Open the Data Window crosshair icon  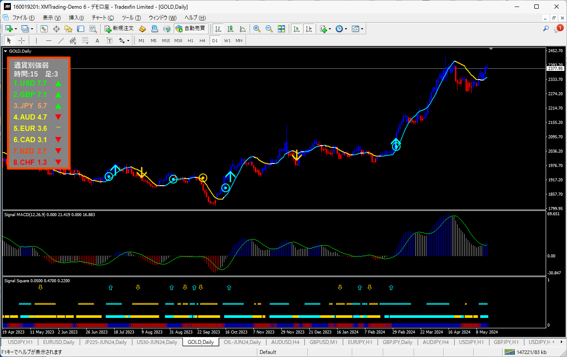click(56, 29)
